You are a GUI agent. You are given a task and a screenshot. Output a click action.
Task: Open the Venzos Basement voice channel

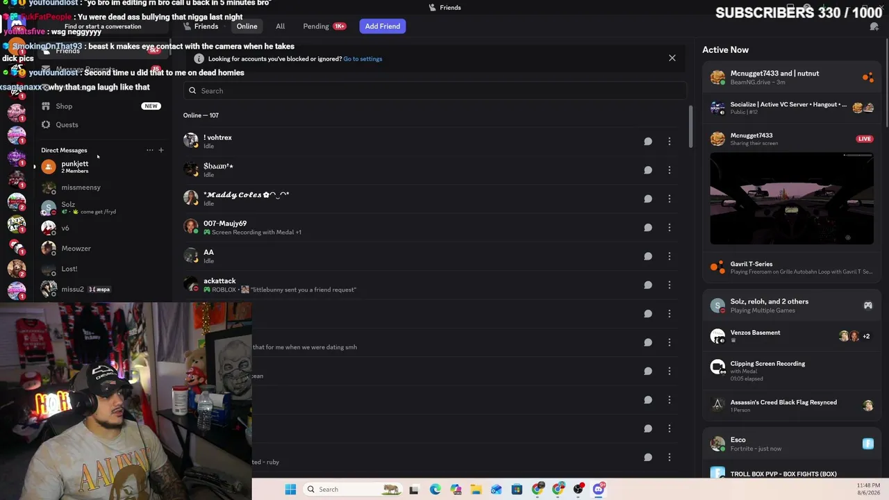click(792, 336)
